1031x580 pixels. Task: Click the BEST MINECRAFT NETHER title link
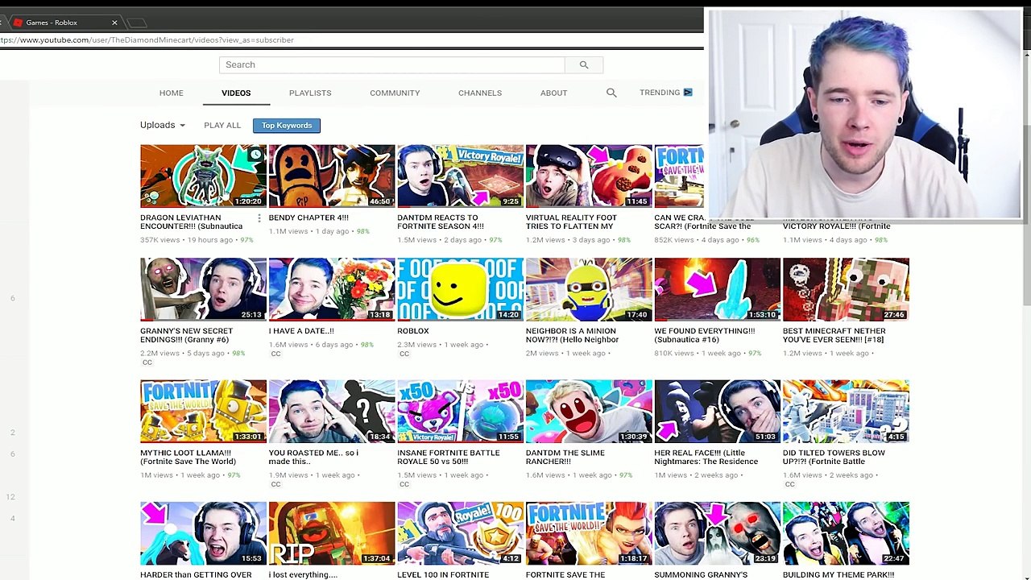pyautogui.click(x=834, y=335)
